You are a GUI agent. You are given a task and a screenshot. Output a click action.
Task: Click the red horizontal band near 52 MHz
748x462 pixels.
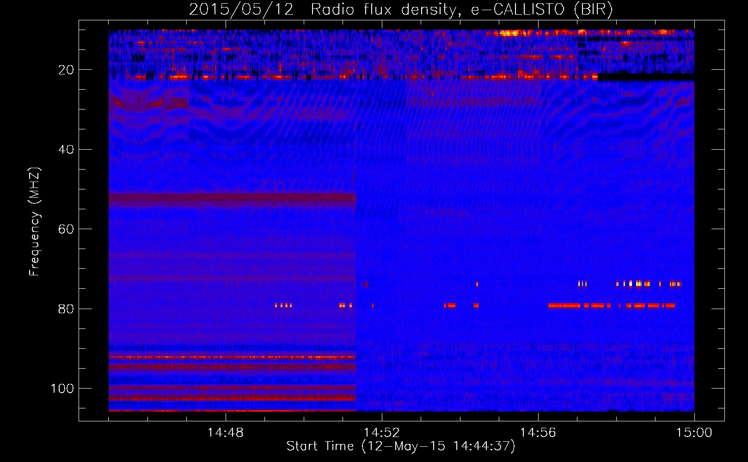(232, 200)
